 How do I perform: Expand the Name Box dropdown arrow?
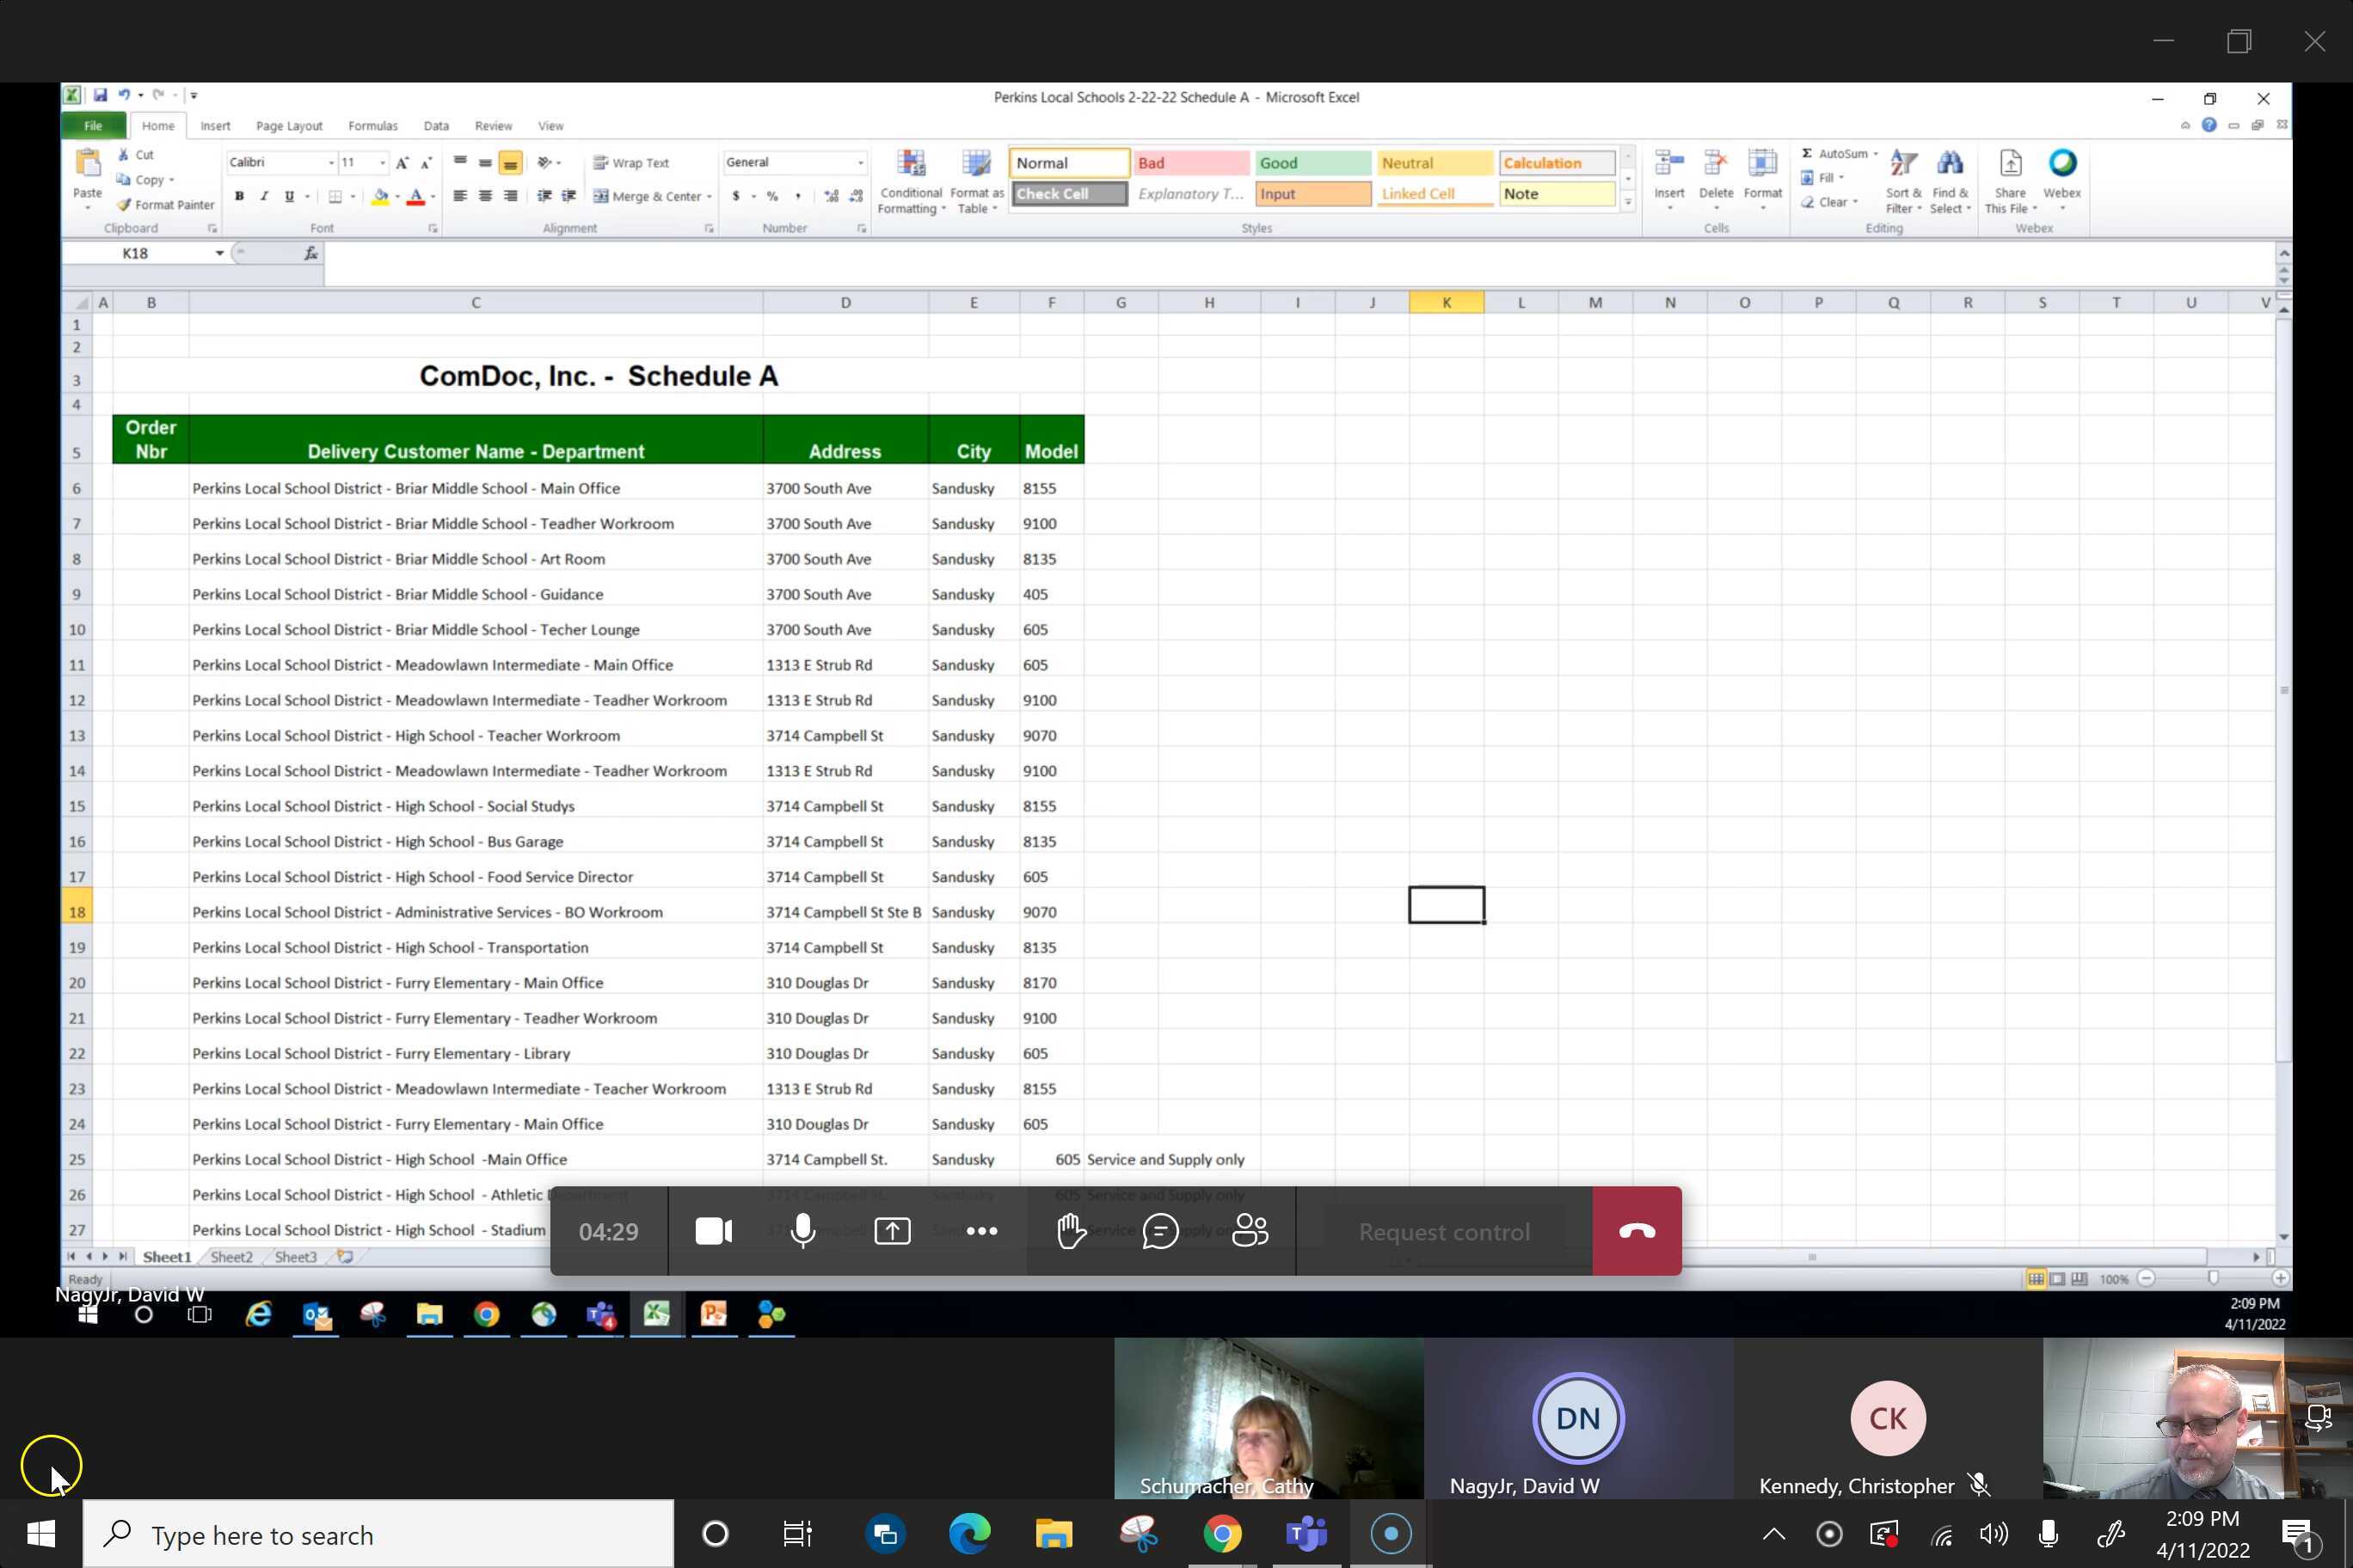tap(219, 254)
